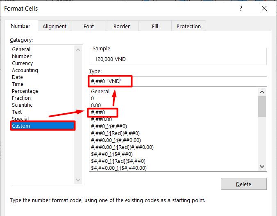Click Type list scroll up arrow
The image size is (277, 216).
click(x=262, y=92)
